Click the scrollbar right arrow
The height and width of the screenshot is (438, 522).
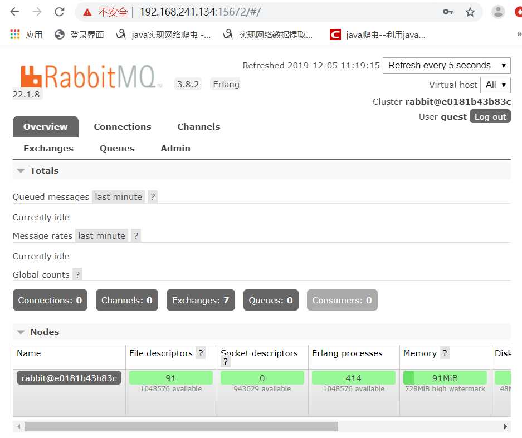(x=505, y=426)
